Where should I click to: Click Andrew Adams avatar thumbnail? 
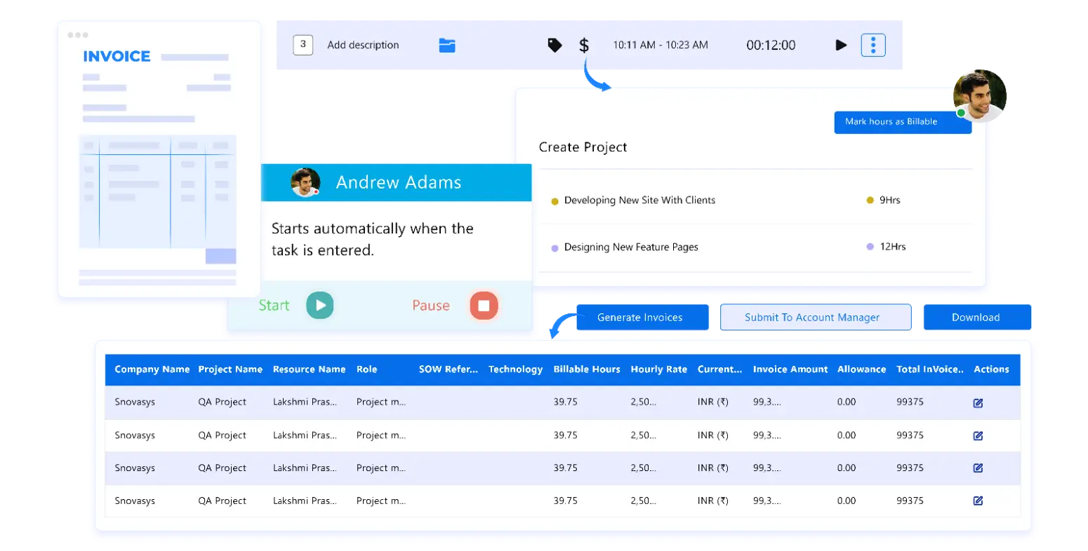(x=304, y=182)
